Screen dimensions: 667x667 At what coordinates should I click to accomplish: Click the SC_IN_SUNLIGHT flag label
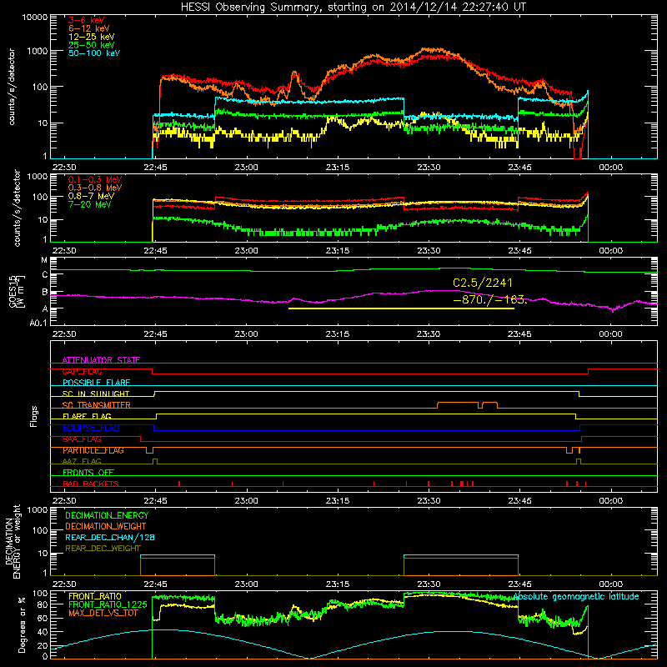point(96,394)
